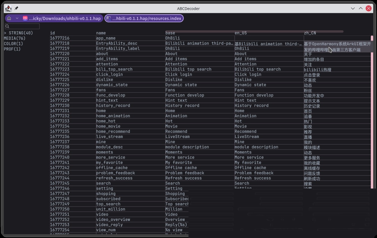Click en_US cell 'module description'
Screen dimensions: 377x238
(x=256, y=147)
